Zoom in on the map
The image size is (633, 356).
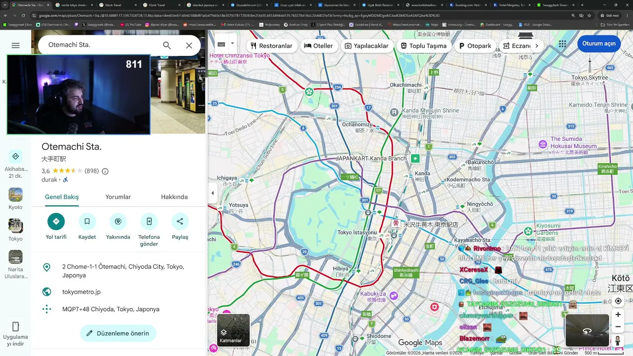tap(618, 315)
